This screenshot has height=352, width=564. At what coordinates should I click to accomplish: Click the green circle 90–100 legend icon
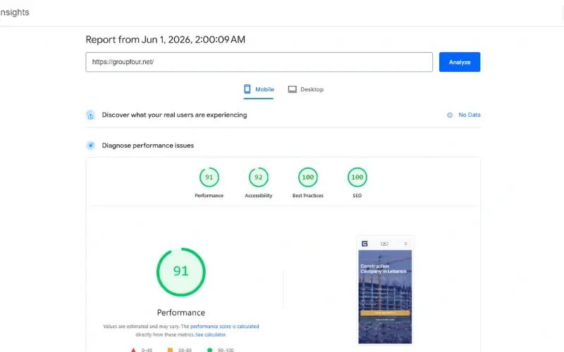click(209, 350)
